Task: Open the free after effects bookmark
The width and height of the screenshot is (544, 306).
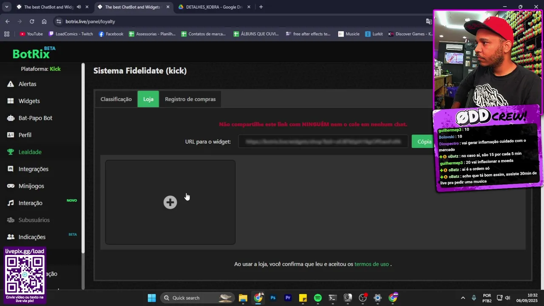Action: [x=308, y=34]
